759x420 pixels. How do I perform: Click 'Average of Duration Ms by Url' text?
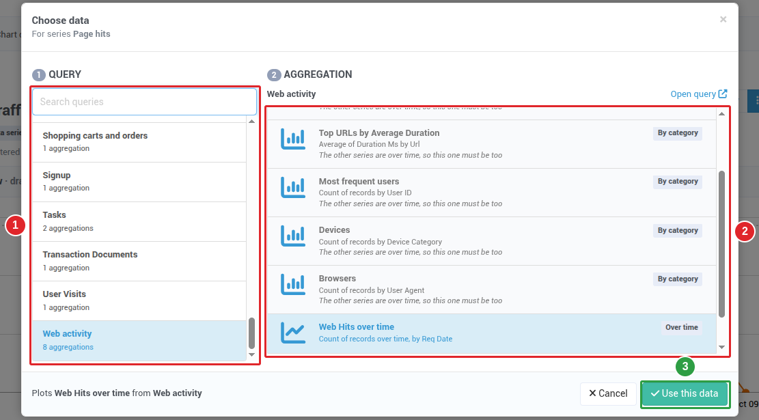coord(369,144)
